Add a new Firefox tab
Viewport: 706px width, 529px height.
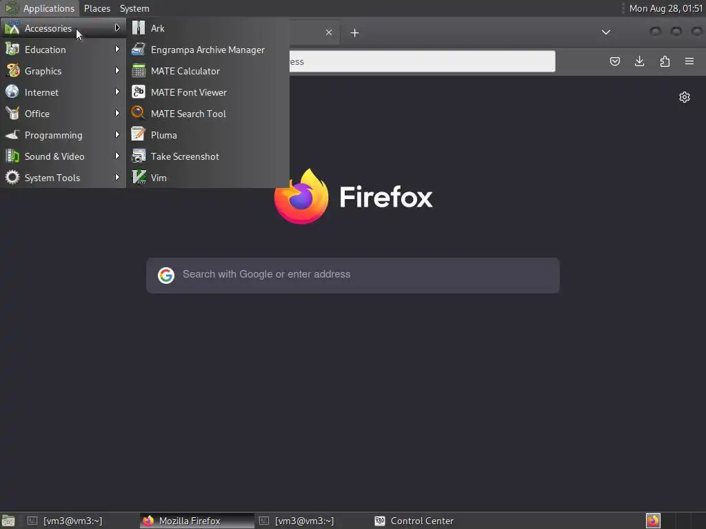tap(355, 33)
